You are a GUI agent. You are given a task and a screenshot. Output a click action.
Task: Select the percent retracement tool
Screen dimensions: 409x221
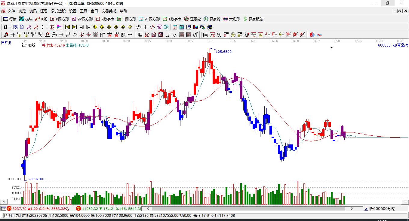[x=219, y=35]
